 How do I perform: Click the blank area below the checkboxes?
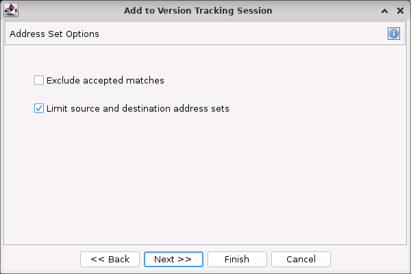[x=206, y=178]
